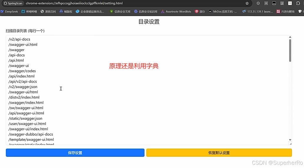This screenshot has height=168, width=304.
Task: Click the line /v2/swagger.json
Action: [x=23, y=87]
